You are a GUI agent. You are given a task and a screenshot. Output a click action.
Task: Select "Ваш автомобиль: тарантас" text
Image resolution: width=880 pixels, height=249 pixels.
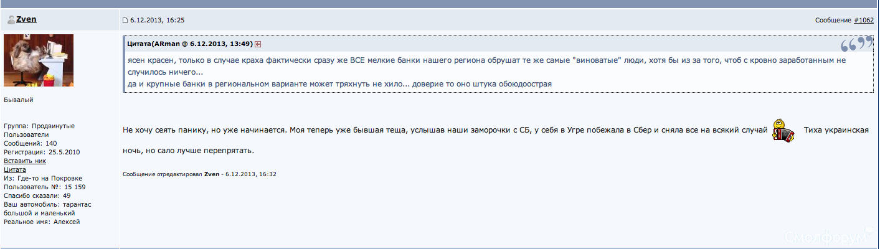click(47, 204)
